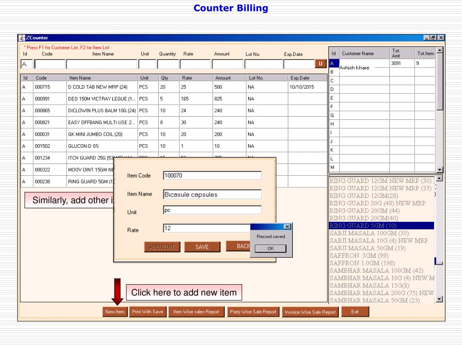Screen dimensions: 462x346
Task: Click code cell 000238
Action: tap(50, 182)
